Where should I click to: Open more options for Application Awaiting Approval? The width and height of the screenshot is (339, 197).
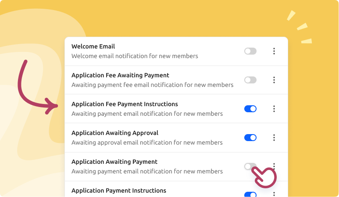pos(274,138)
